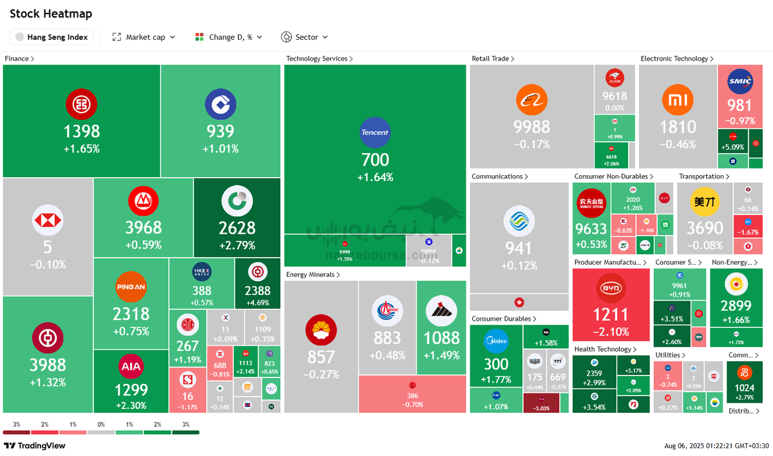Click the Meituan logo on tile 3690
This screenshot has width=773, height=456.
coord(705,202)
